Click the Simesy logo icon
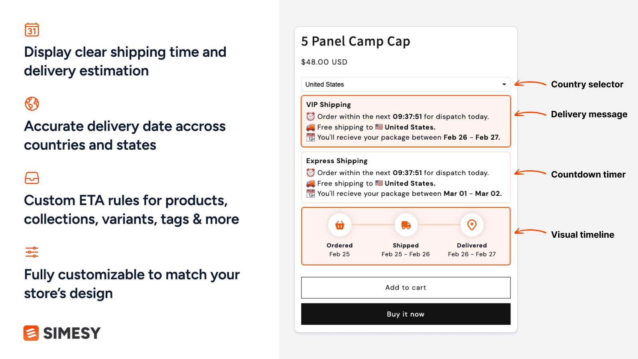This screenshot has height=359, width=638. pos(31,333)
